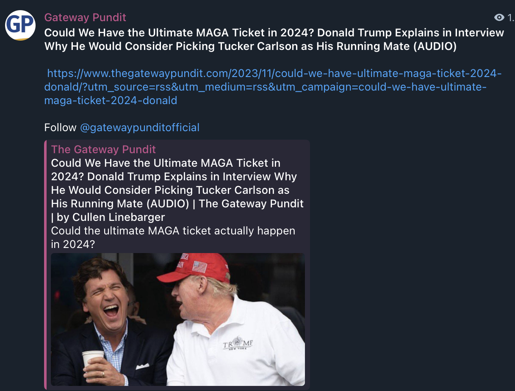Open the link preview photo thumbnail

tap(178, 319)
